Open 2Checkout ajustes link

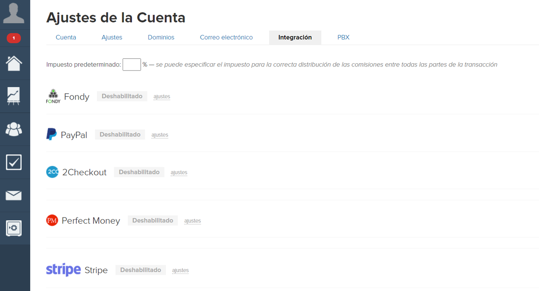[x=179, y=172]
